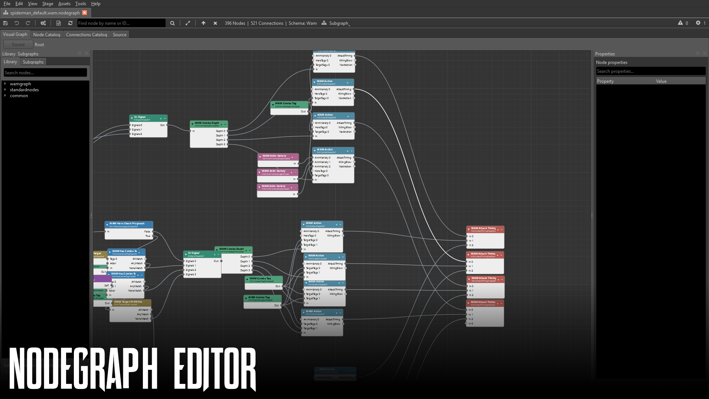This screenshot has width=709, height=399.
Task: Click the Property column header
Action: (x=626, y=81)
